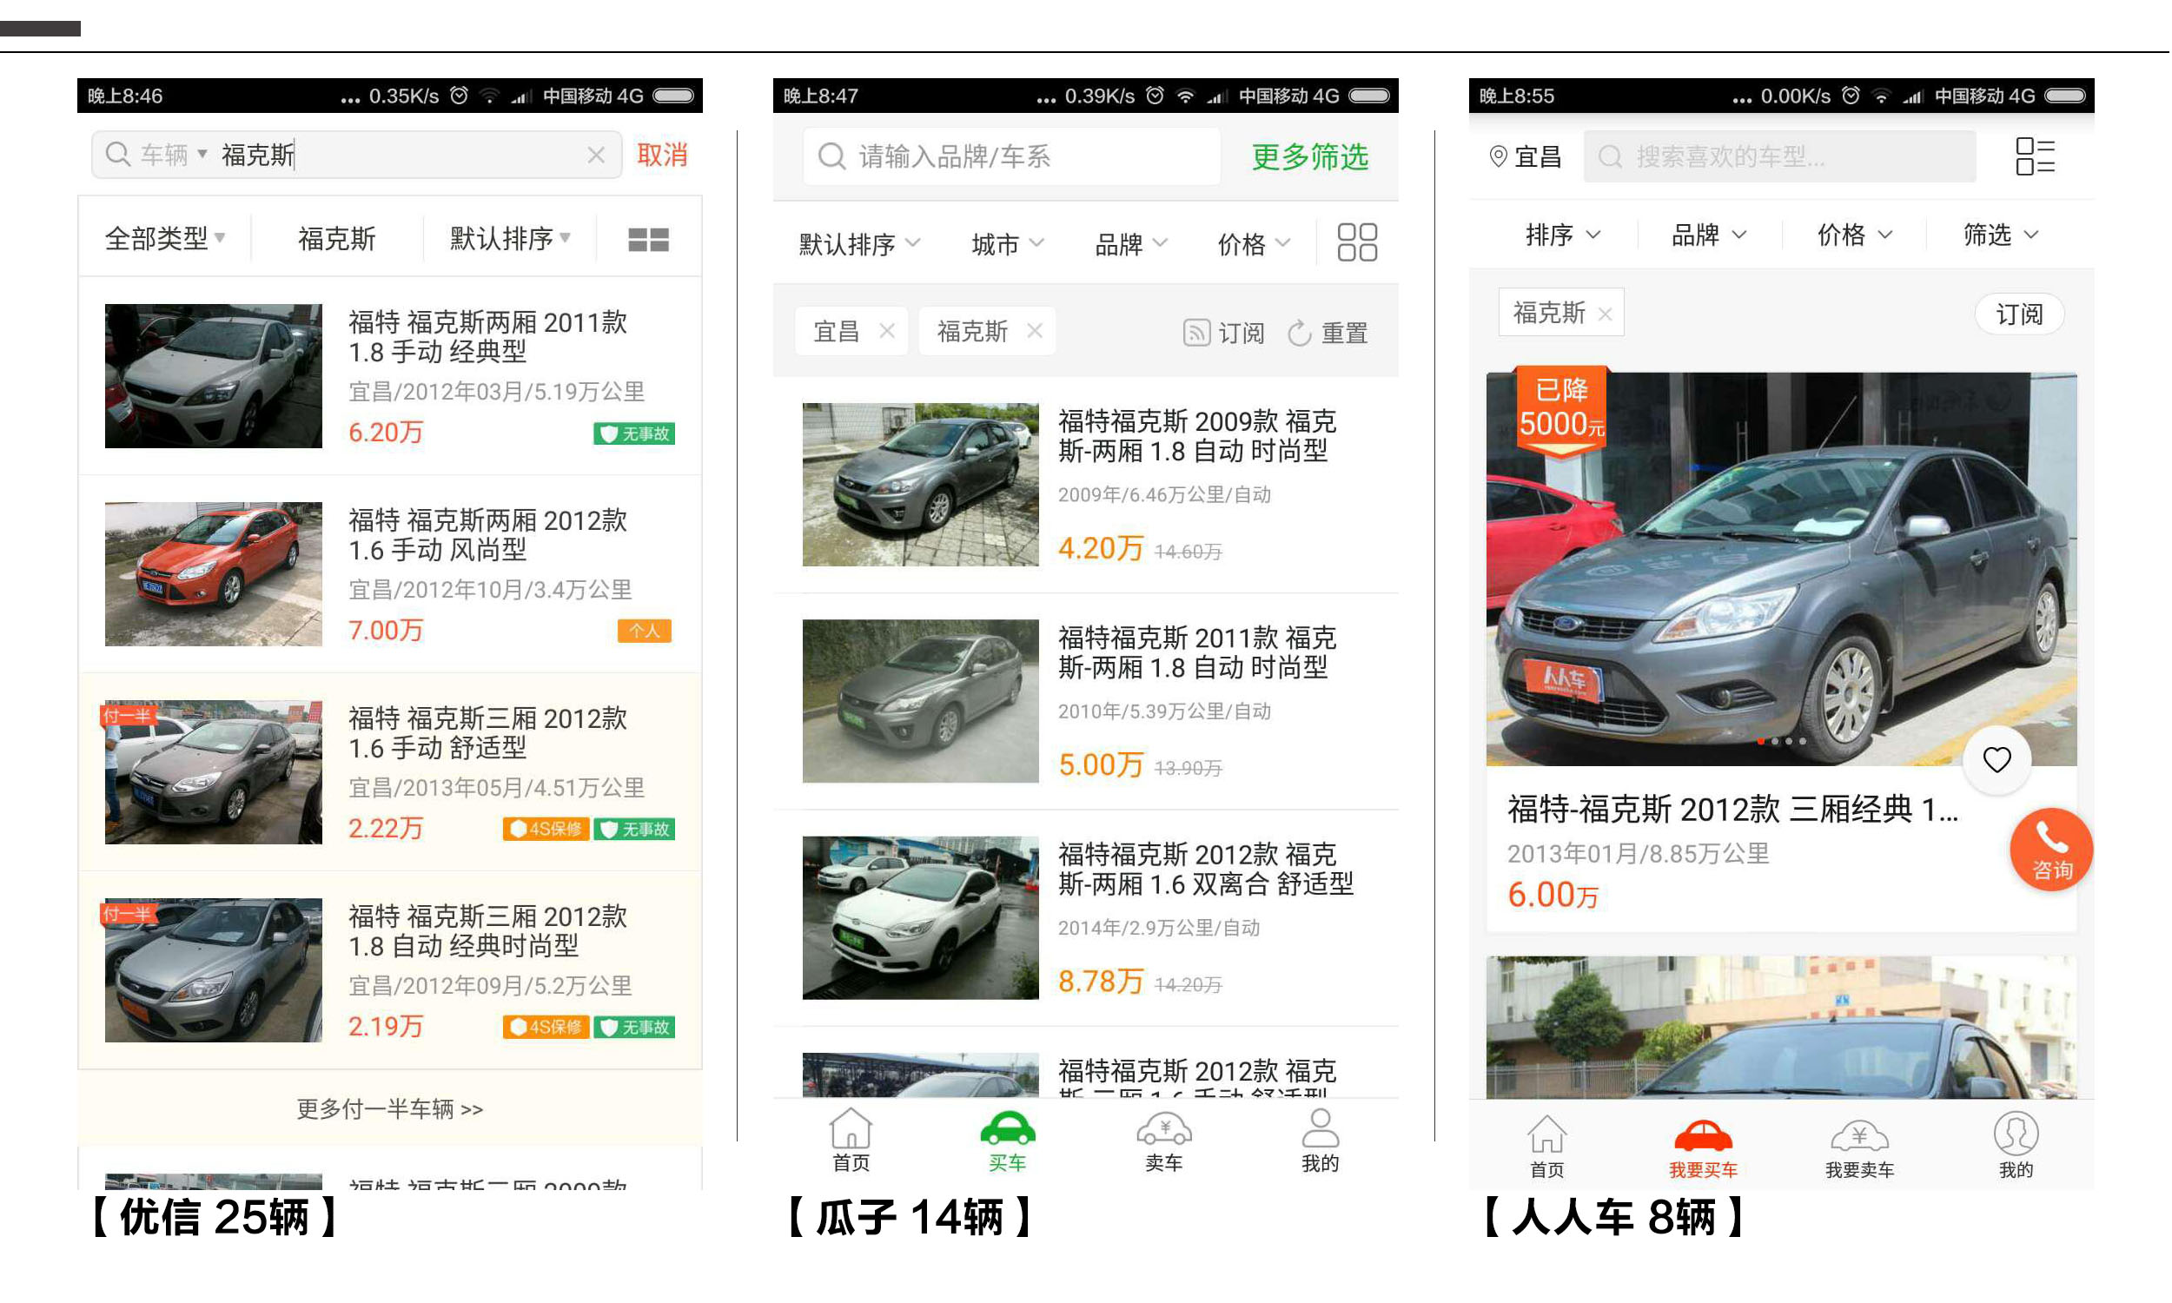Tap the 买车 car icon in Guazi bottom navigation
This screenshot has height=1303, width=2172.
coord(1008,1133)
